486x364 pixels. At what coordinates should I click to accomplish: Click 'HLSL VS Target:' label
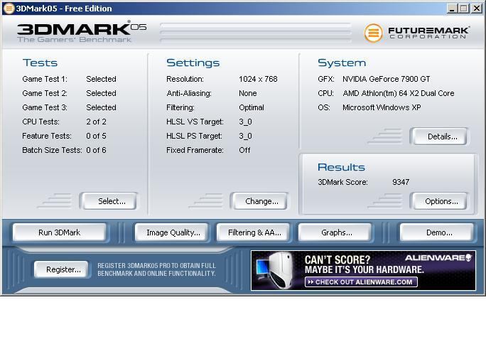195,122
